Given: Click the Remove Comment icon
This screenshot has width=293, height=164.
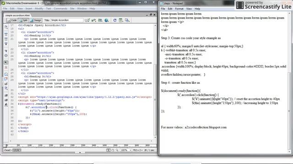Looking at the screenshot, I should tap(6, 79).
